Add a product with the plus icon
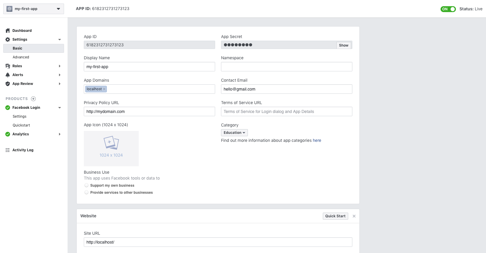486x253 pixels. tap(33, 99)
